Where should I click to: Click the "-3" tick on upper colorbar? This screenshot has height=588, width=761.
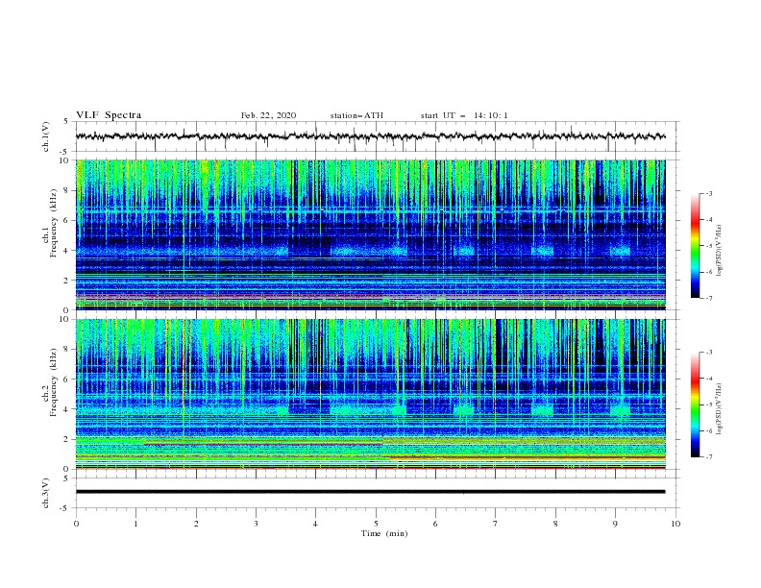(708, 193)
